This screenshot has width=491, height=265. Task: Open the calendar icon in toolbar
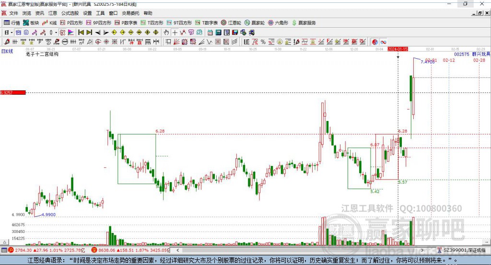pos(210,33)
